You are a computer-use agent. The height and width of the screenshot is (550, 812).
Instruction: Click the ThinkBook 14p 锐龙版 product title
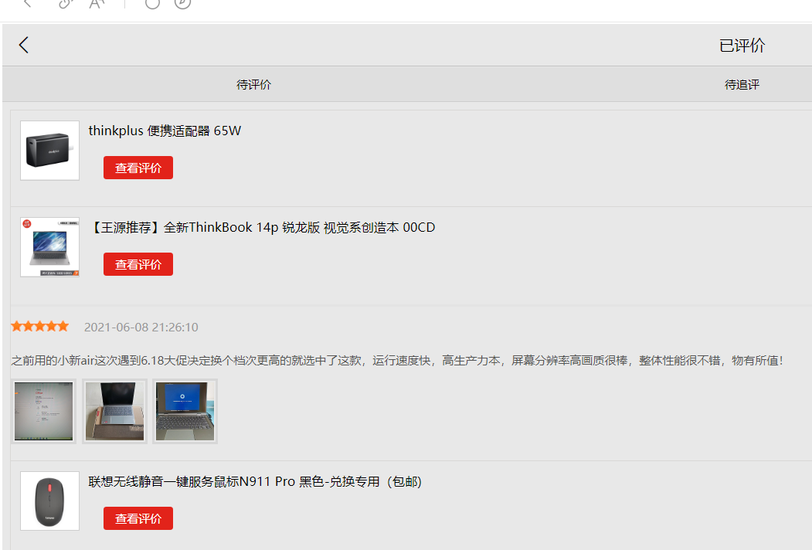coord(262,227)
